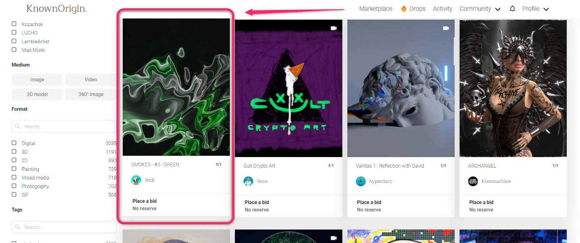Click klawmachine's avatar icon
Screen dimensions: 580x243
[473, 181]
